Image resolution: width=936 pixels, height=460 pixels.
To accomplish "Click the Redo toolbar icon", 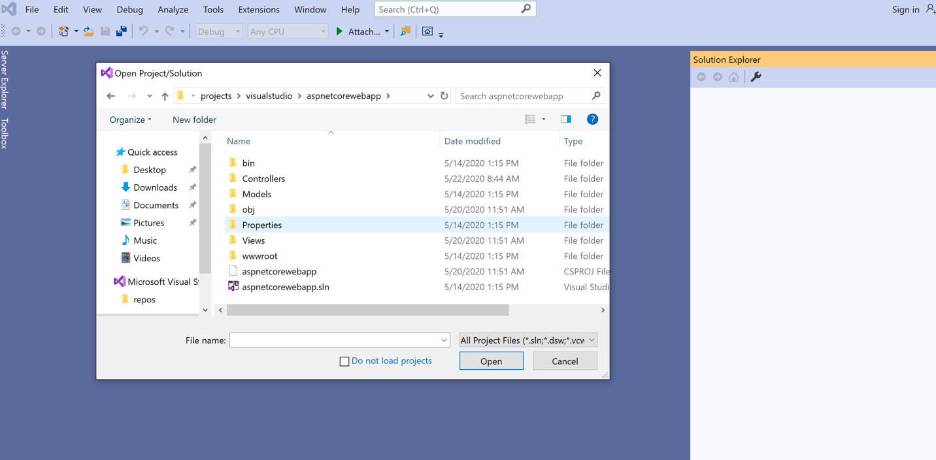I will point(169,31).
